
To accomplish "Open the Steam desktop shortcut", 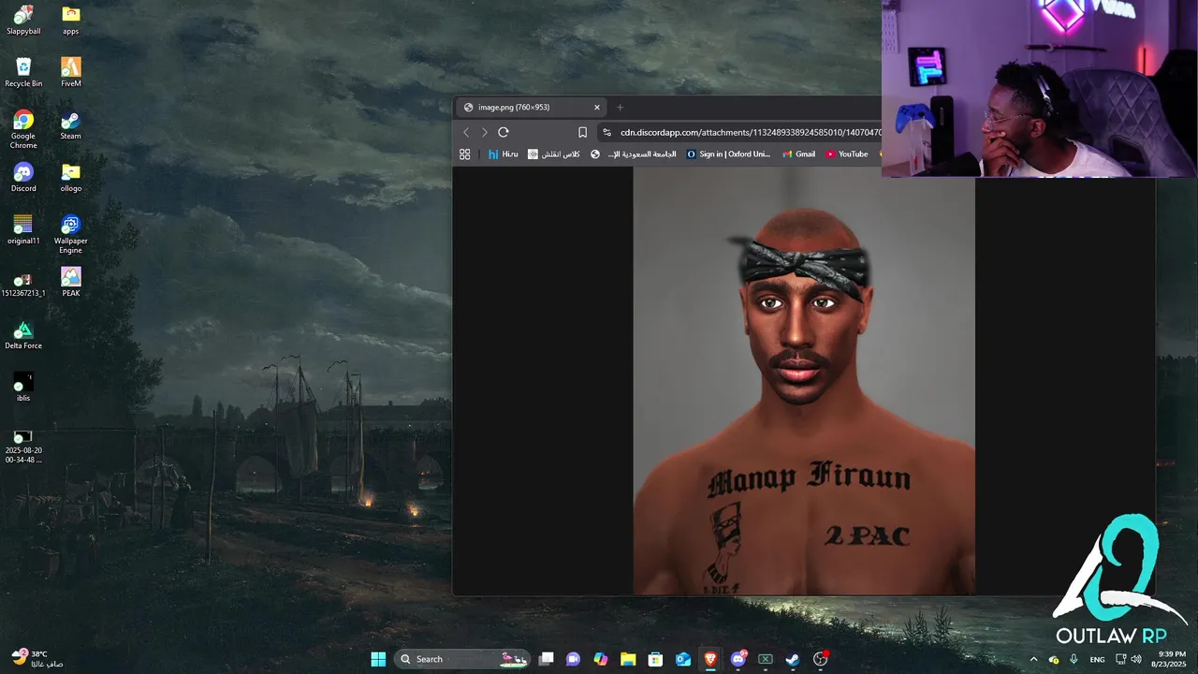I will 70,125.
